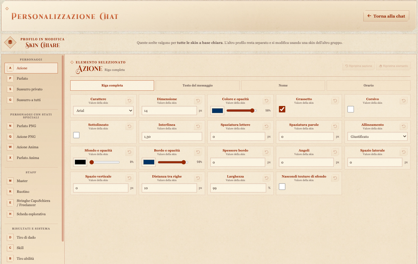Adjust the Bordo opacity slider
Image resolution: width=418 pixels, height=264 pixels.
click(173, 162)
